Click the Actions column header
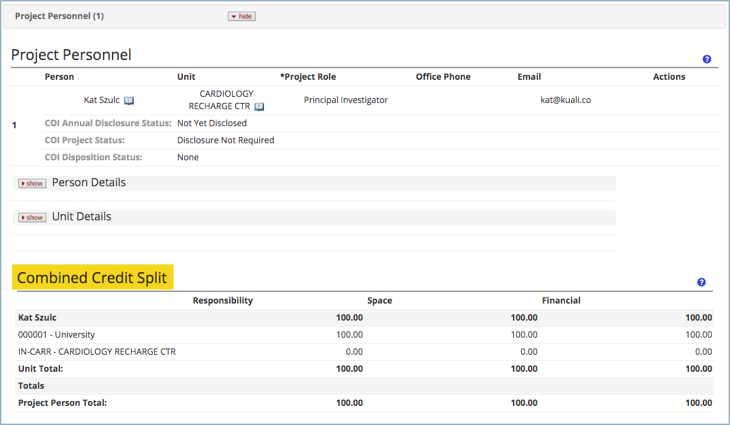730x425 pixels. point(669,76)
